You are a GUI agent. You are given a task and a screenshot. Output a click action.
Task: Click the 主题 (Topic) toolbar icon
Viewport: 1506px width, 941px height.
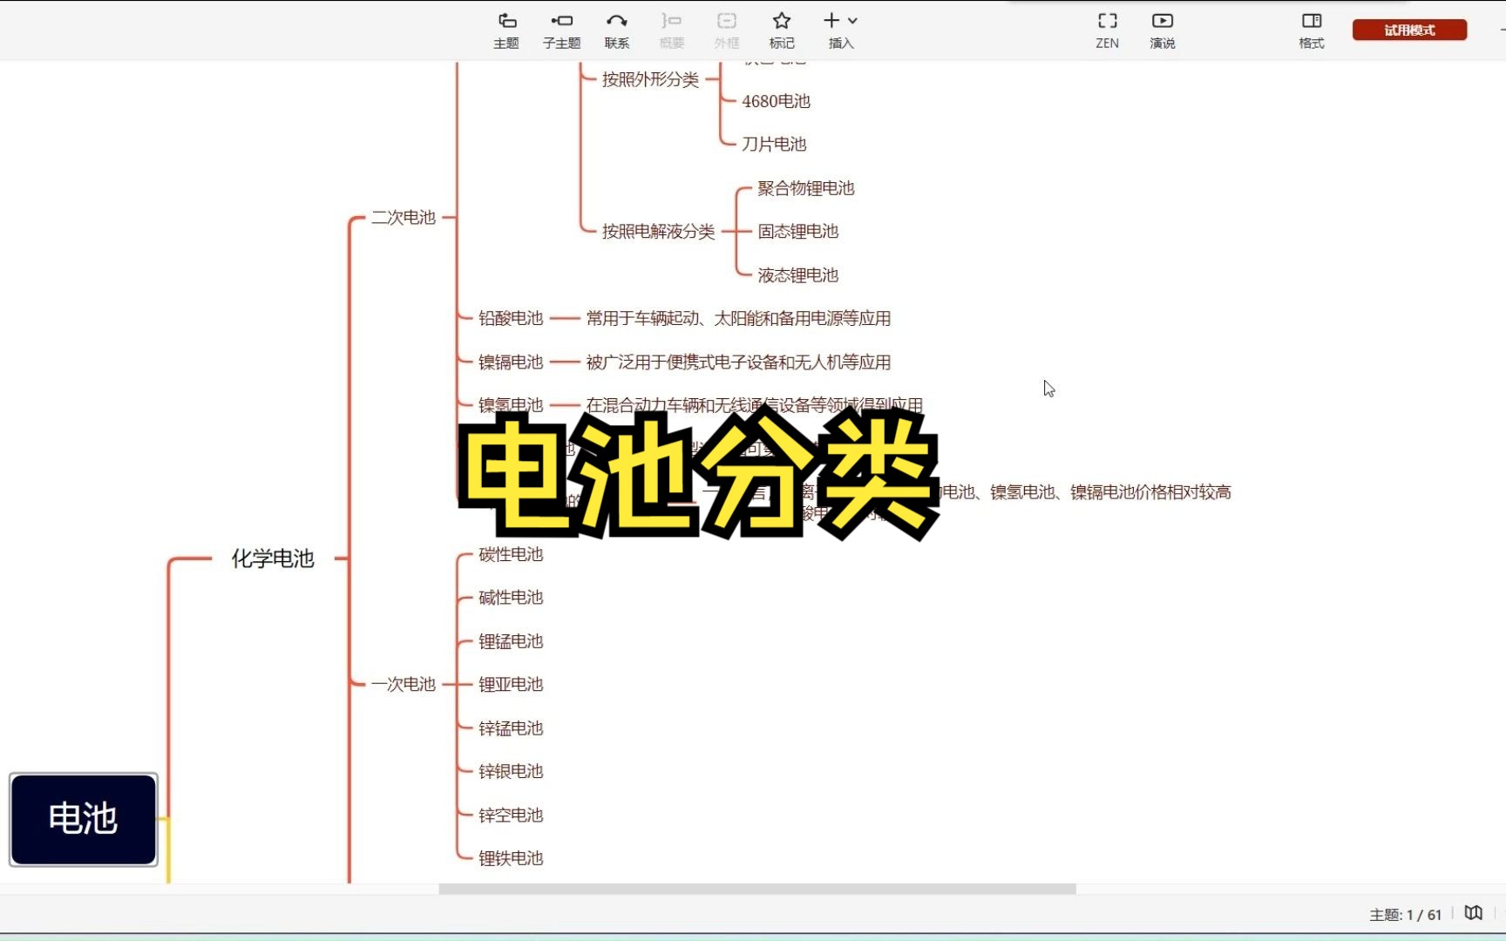[506, 30]
